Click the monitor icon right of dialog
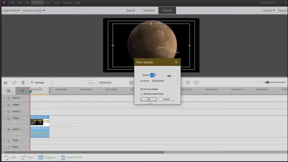Viewport: 288px width, 162px height. tap(188, 83)
